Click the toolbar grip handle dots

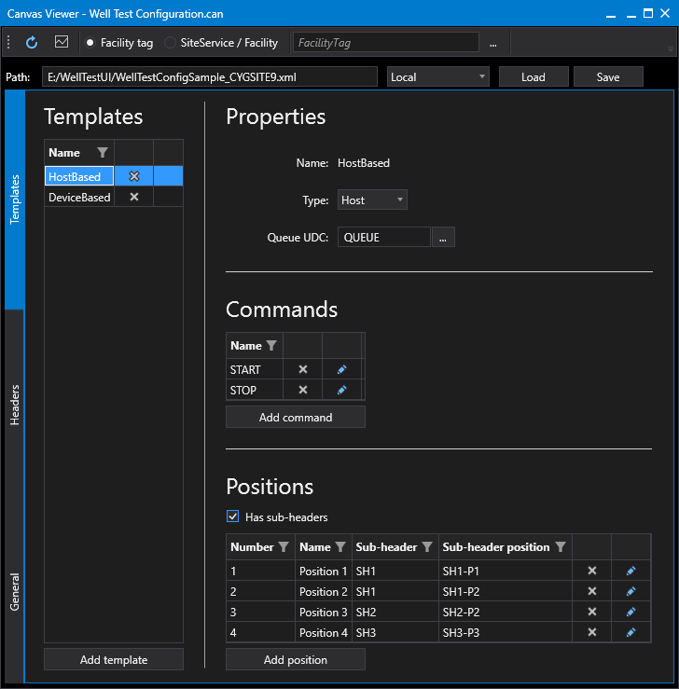(8, 43)
